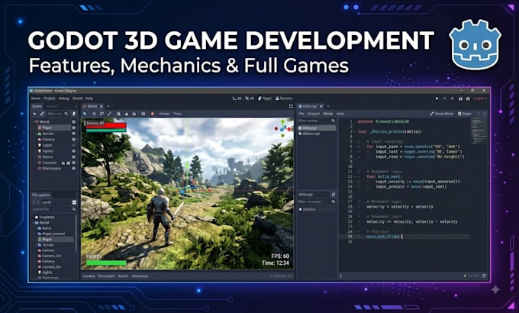Toggle visibility of the sixth scene node with bulb icon
The image size is (519, 313).
(x=73, y=151)
